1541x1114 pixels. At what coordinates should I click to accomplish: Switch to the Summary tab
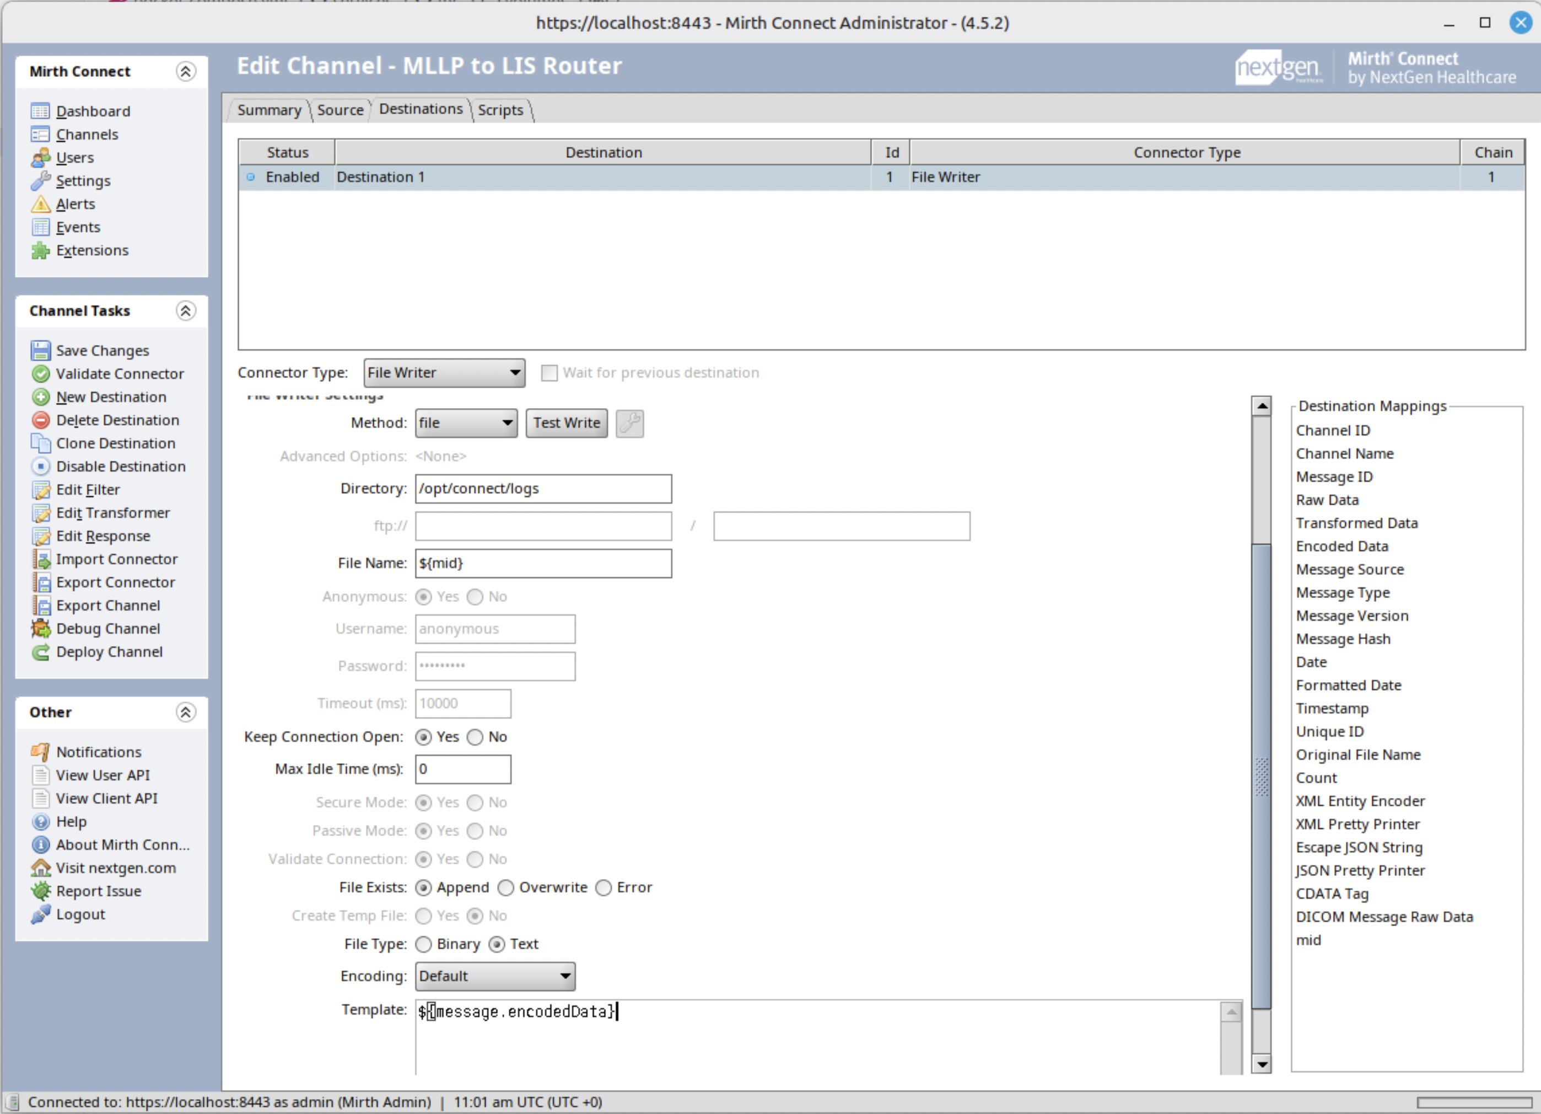[x=269, y=109]
